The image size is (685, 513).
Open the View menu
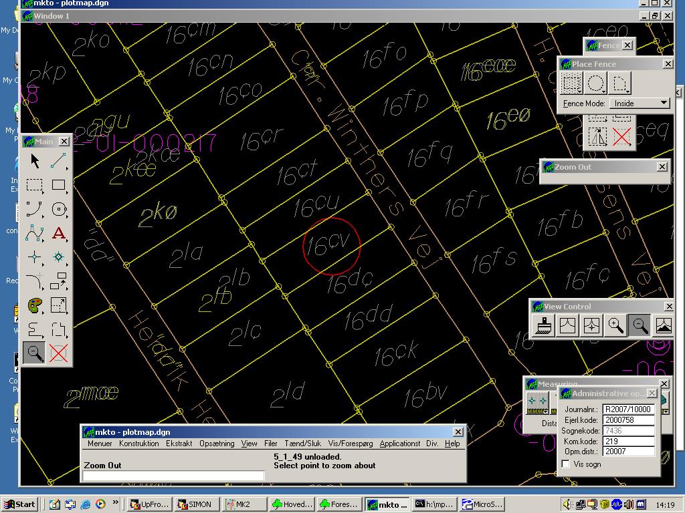[x=249, y=444]
